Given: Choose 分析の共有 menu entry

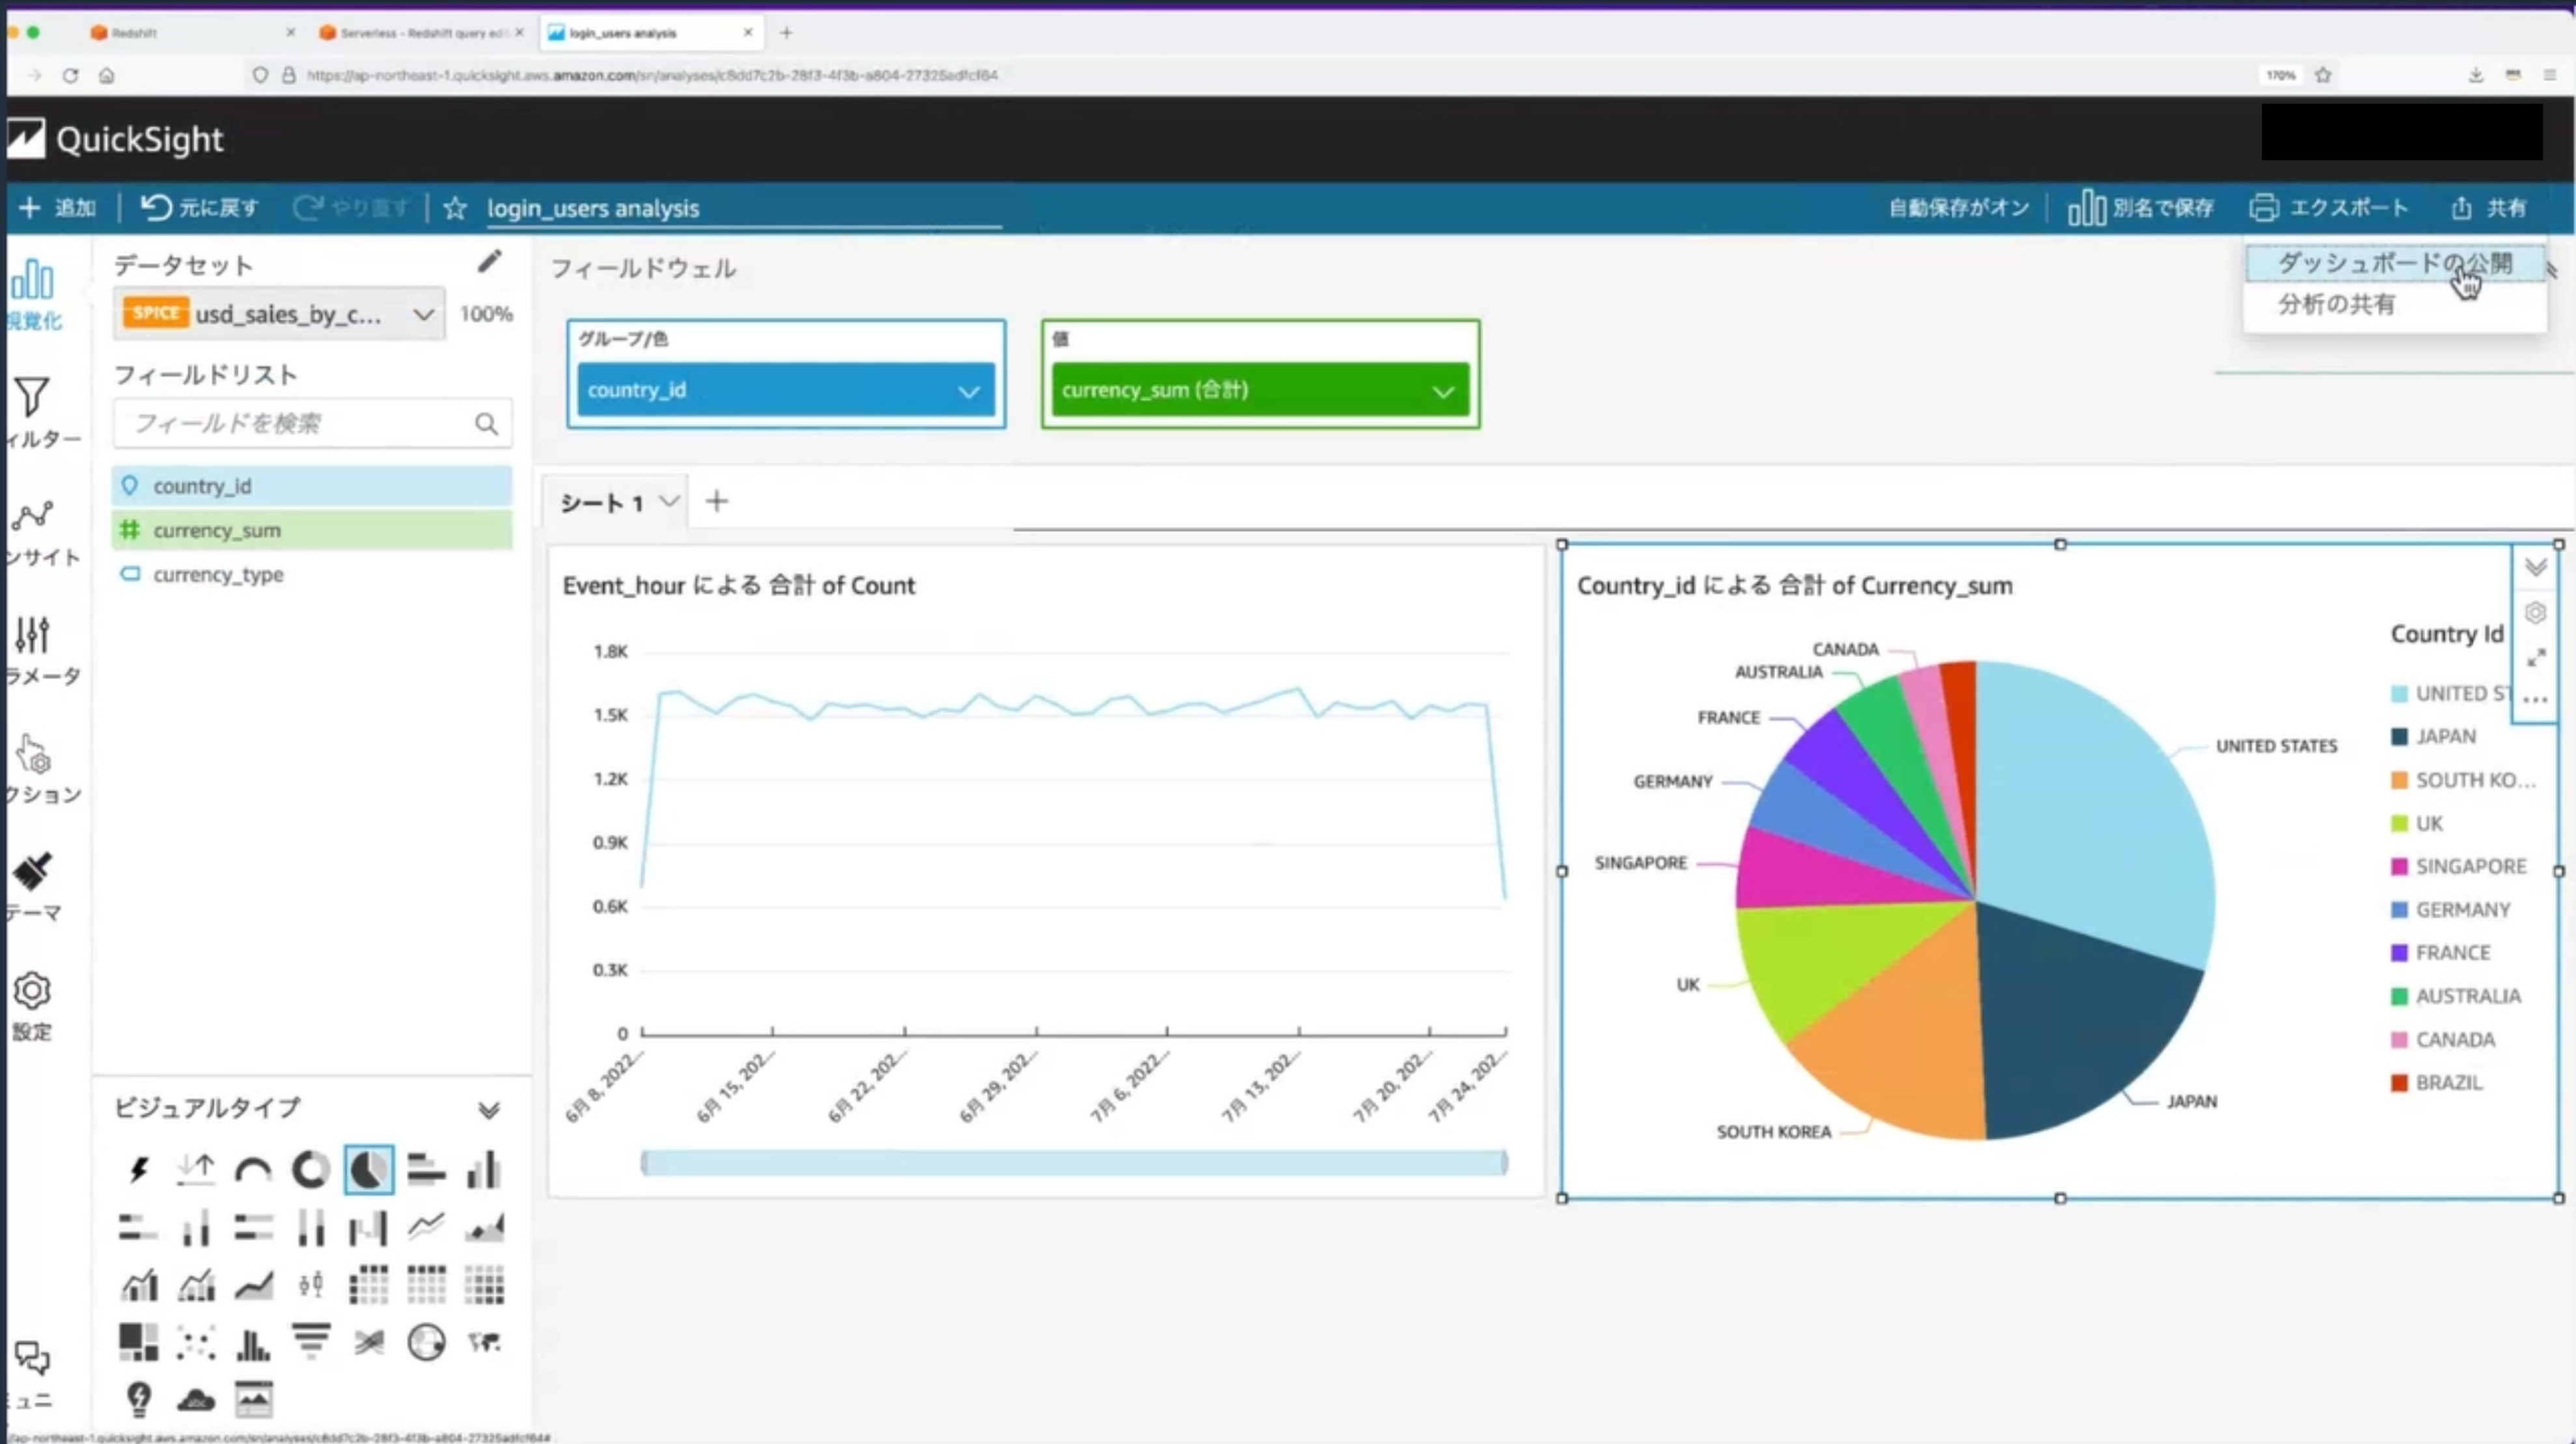Looking at the screenshot, I should 2336,305.
